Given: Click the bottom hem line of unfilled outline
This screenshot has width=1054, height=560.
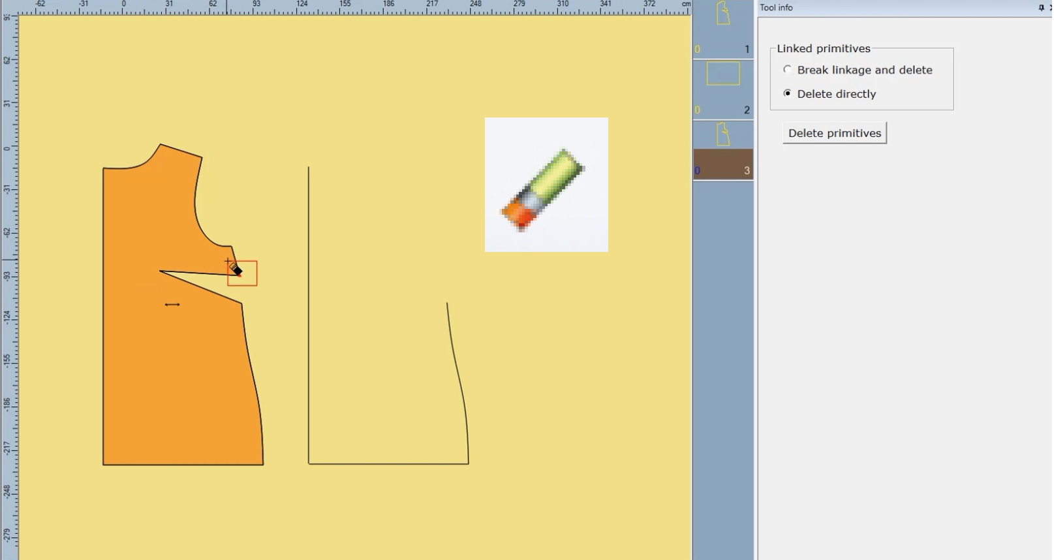Looking at the screenshot, I should pyautogui.click(x=388, y=464).
